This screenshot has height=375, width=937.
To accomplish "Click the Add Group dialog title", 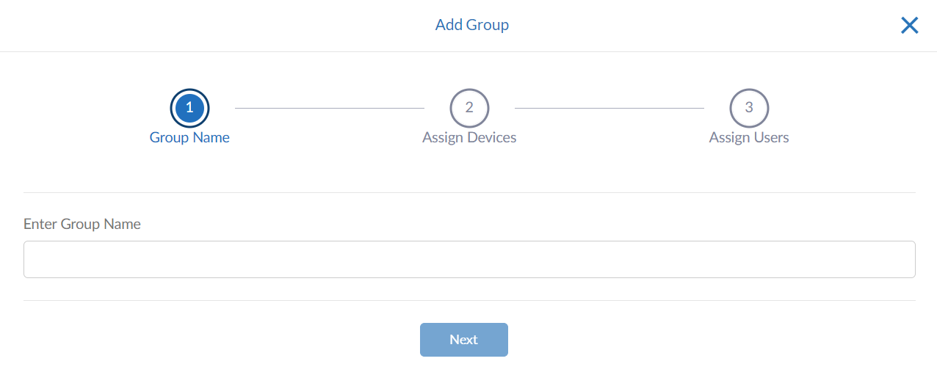I will tap(471, 25).
